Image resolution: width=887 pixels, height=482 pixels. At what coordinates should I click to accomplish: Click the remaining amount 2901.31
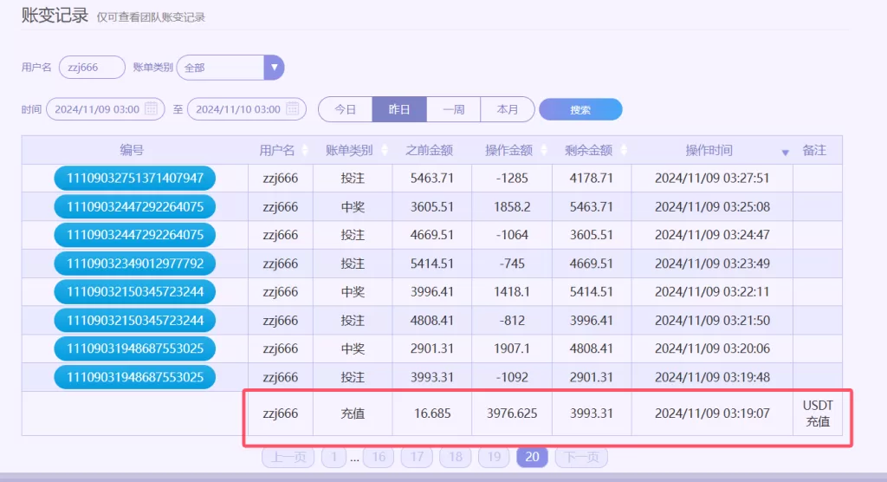point(591,377)
